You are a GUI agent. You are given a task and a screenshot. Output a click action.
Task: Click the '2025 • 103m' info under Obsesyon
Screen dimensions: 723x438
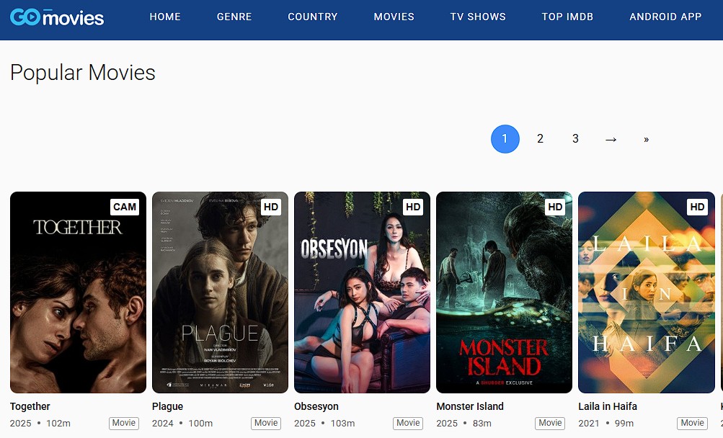[x=324, y=424]
